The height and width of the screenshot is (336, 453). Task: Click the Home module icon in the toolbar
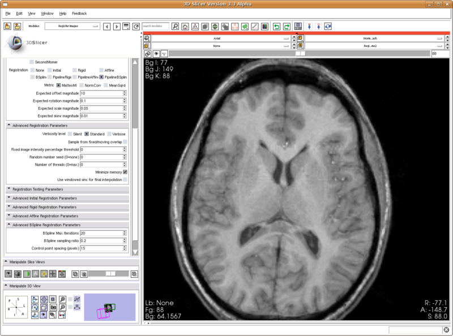click(185, 27)
